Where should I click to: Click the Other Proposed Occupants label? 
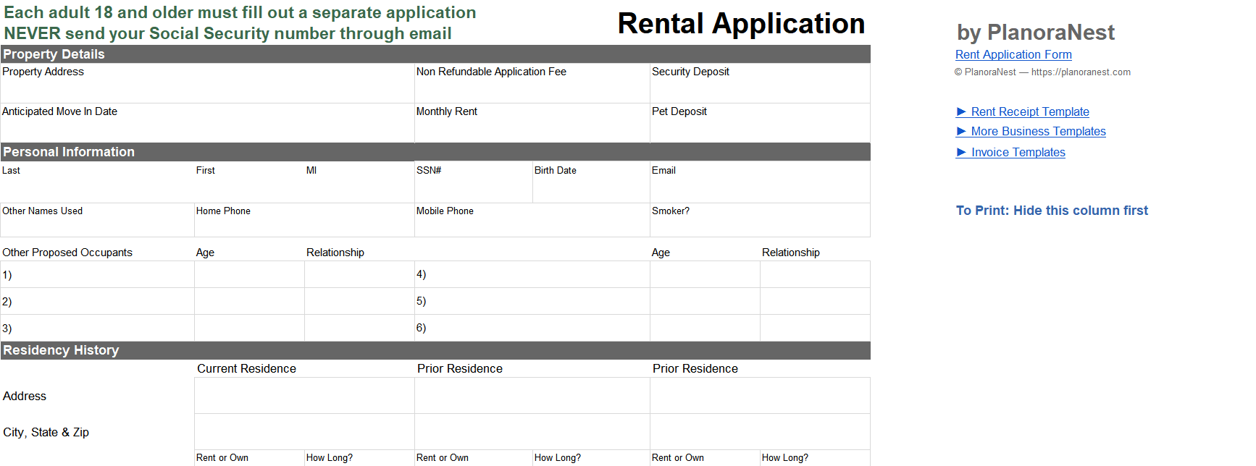tap(67, 253)
